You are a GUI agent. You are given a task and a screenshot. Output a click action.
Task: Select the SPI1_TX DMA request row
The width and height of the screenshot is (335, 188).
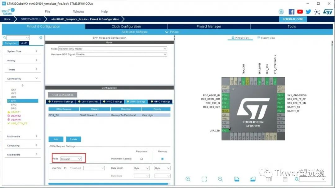coord(109,115)
